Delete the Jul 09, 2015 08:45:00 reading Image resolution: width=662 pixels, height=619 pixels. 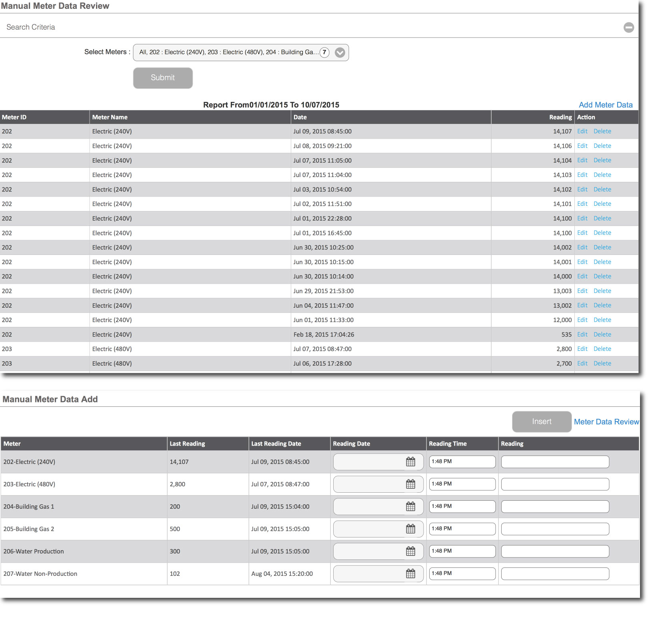[602, 131]
